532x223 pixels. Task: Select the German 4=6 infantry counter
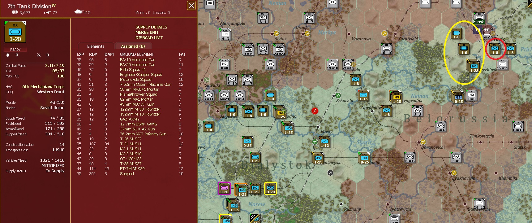(x=271, y=65)
